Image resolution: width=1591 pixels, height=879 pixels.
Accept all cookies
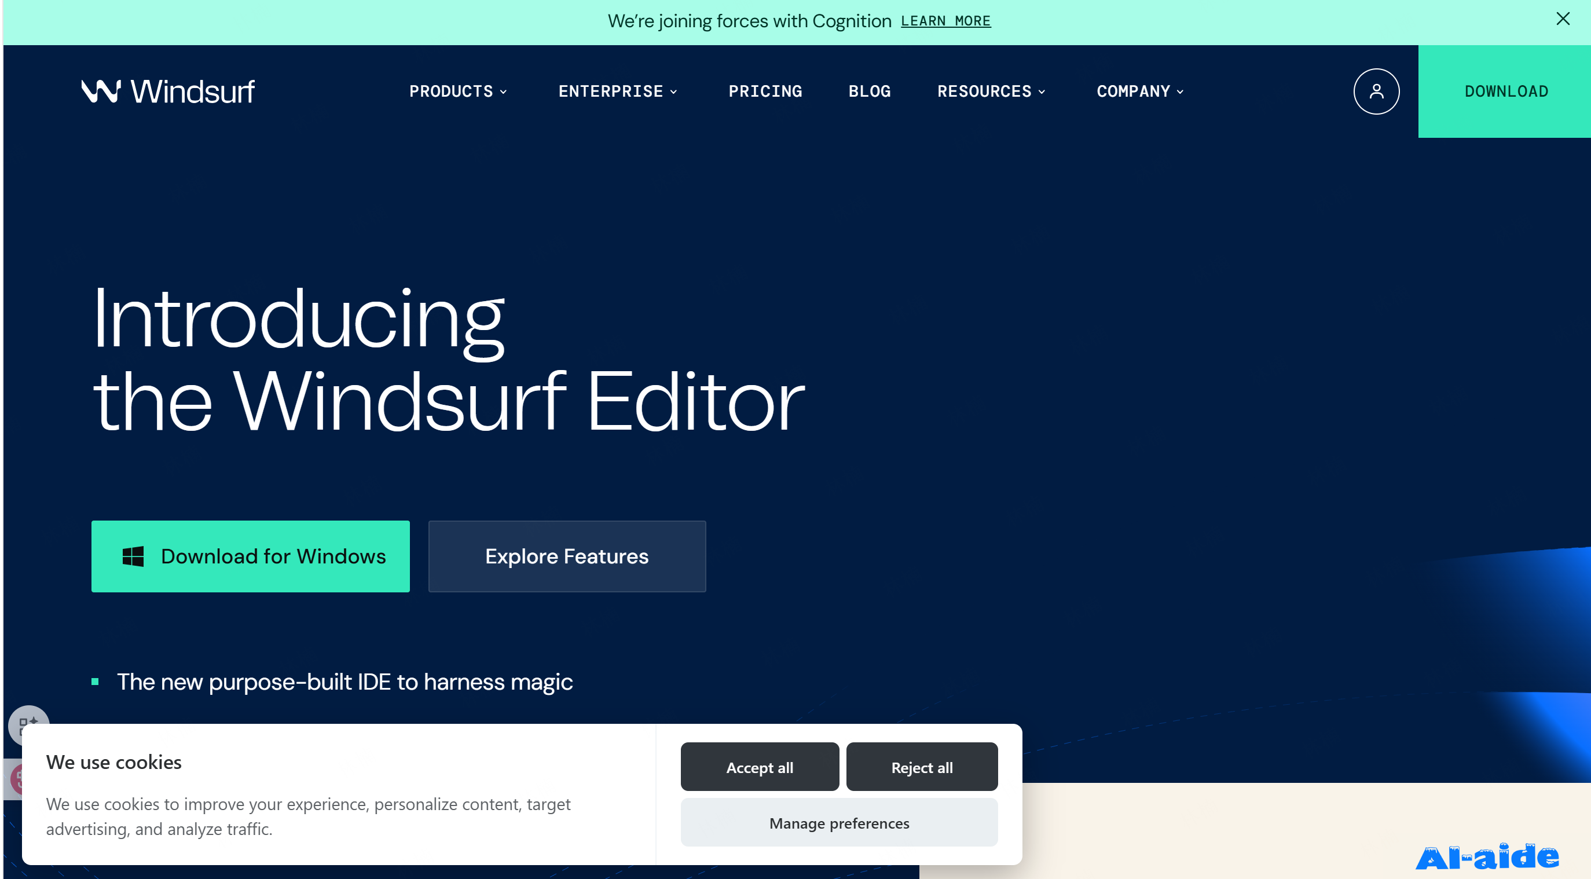point(760,767)
